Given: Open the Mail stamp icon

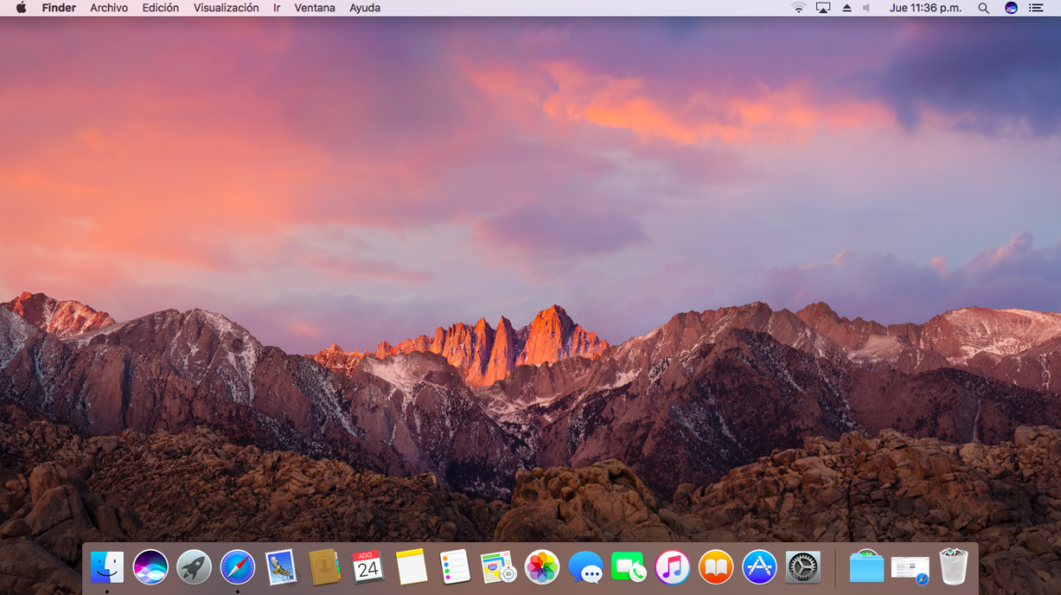Looking at the screenshot, I should 281,567.
